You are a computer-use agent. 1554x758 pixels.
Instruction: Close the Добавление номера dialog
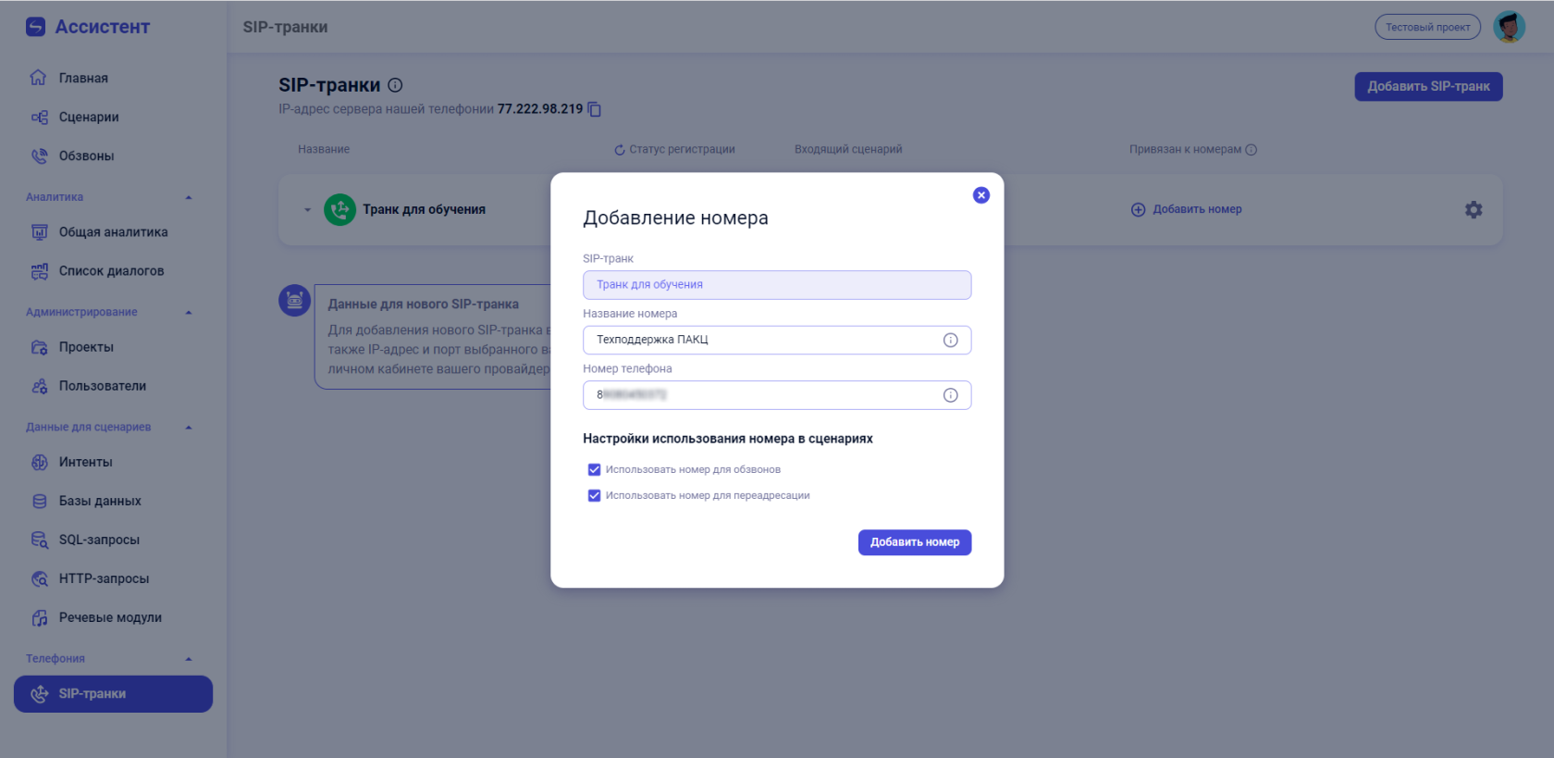(x=981, y=195)
